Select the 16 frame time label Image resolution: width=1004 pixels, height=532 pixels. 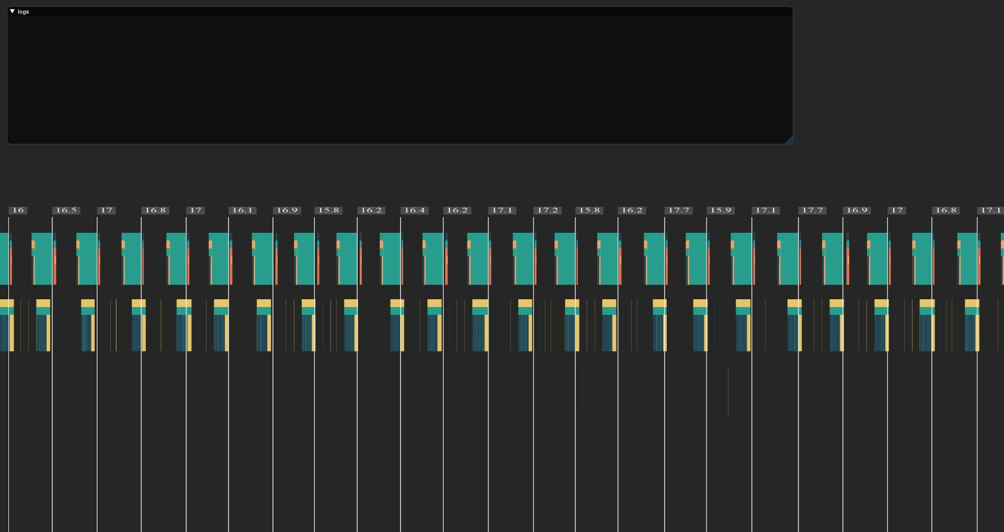coord(18,210)
